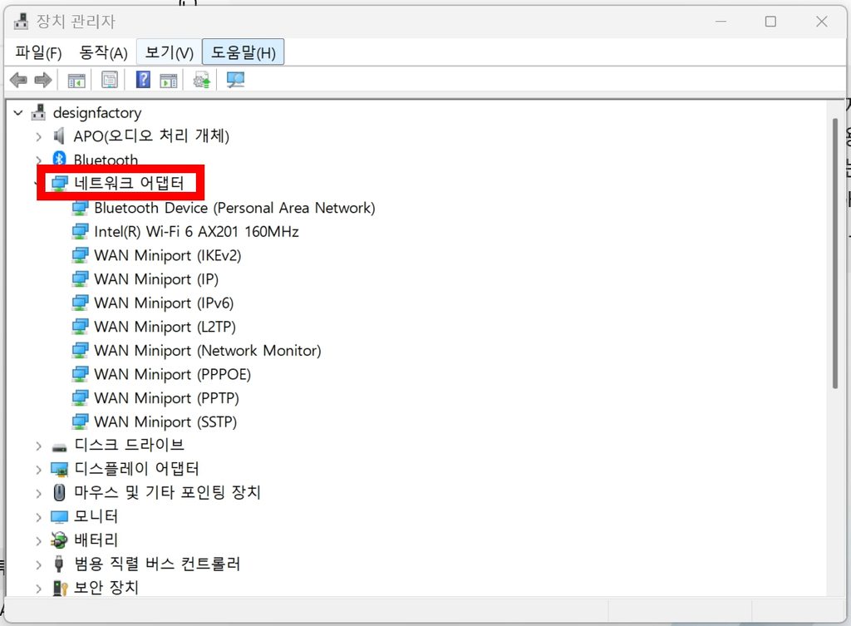This screenshot has width=851, height=626.
Task: Click the WAN Miniport (PPPOE) icon
Action: tap(81, 374)
